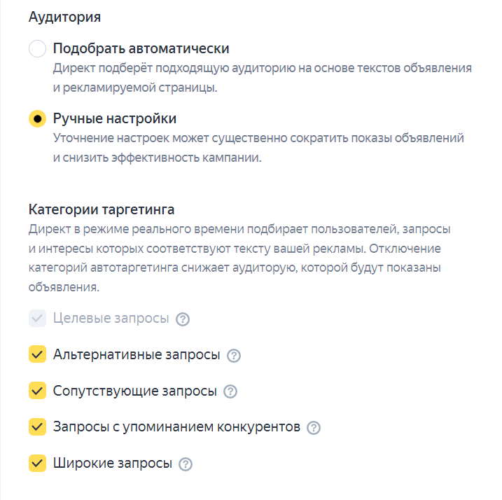Disable the Запросы с упоминанием конкурентов checkbox

(x=37, y=427)
